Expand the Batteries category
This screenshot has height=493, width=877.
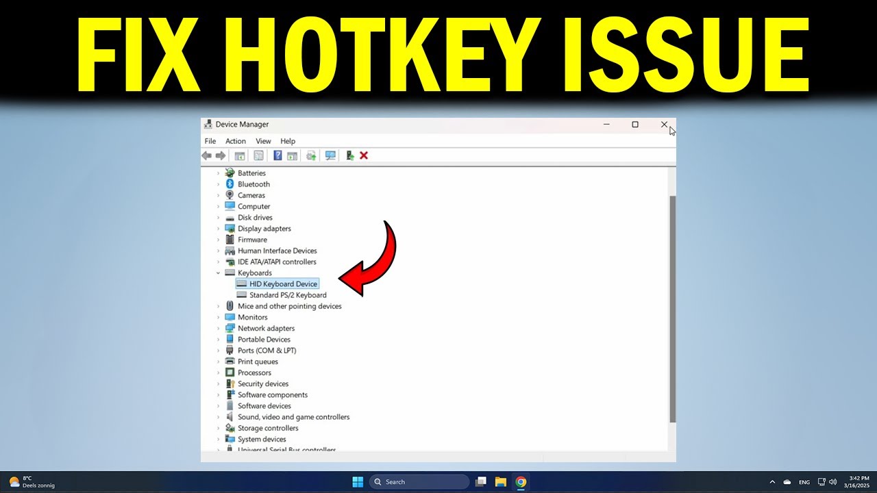pyautogui.click(x=219, y=173)
